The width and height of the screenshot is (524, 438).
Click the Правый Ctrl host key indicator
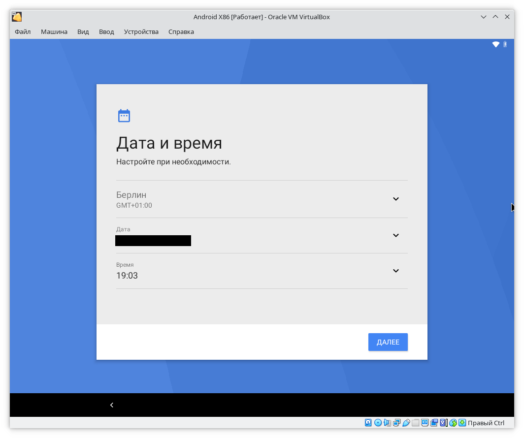[x=486, y=423]
